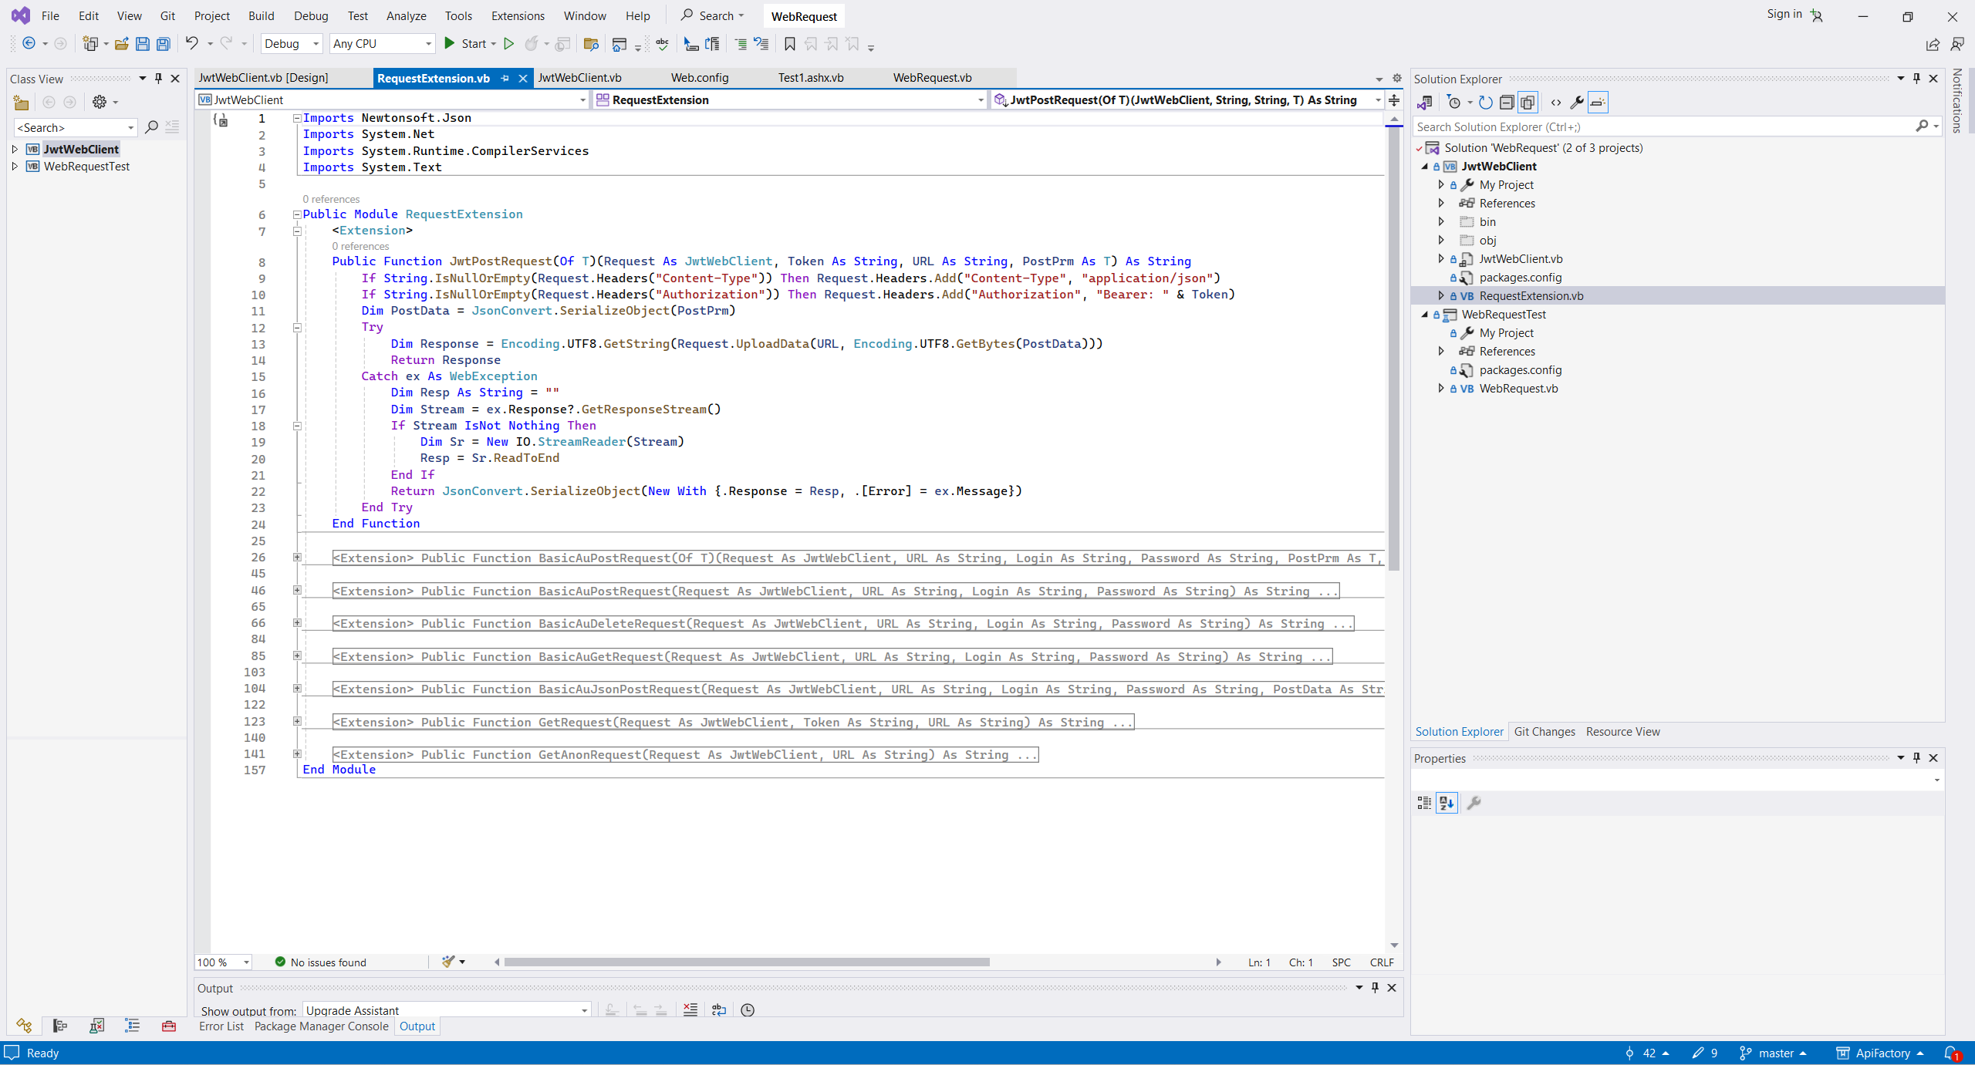
Task: Click the Save All toolbar icon
Action: (164, 44)
